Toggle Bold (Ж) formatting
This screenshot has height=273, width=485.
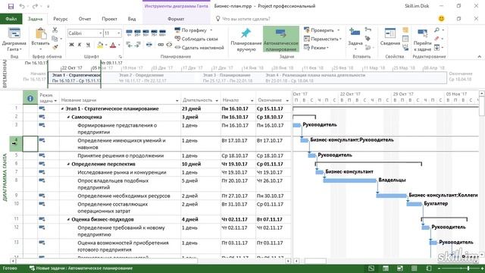(71, 45)
